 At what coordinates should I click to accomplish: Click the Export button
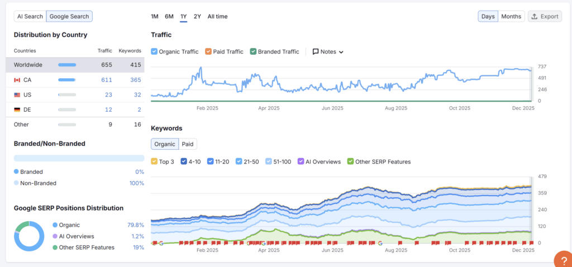[x=544, y=16]
